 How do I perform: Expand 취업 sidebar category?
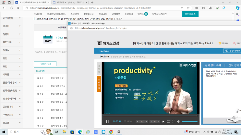12,67
